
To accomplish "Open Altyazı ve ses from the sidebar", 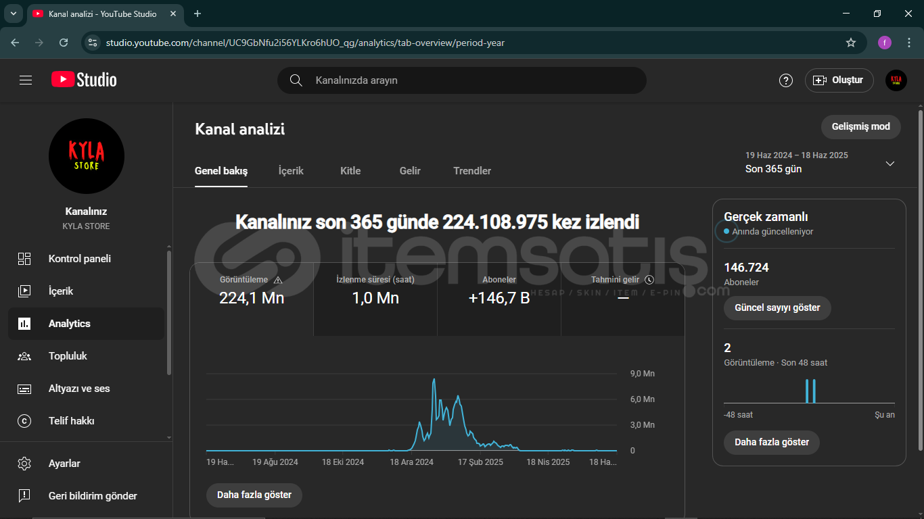I will tap(87, 389).
